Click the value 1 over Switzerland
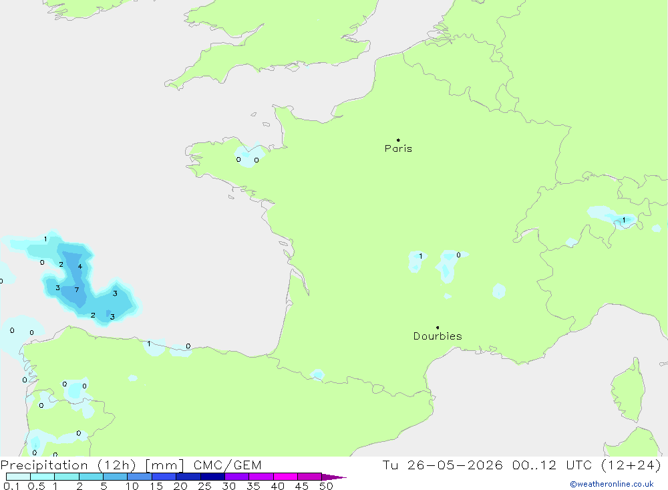 (624, 220)
